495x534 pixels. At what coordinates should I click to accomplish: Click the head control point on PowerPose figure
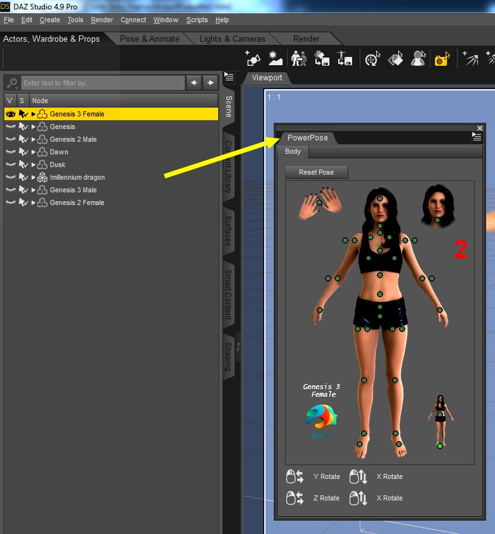(380, 199)
